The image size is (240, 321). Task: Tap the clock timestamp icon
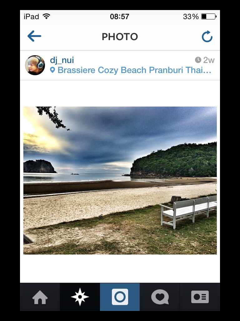coord(198,60)
